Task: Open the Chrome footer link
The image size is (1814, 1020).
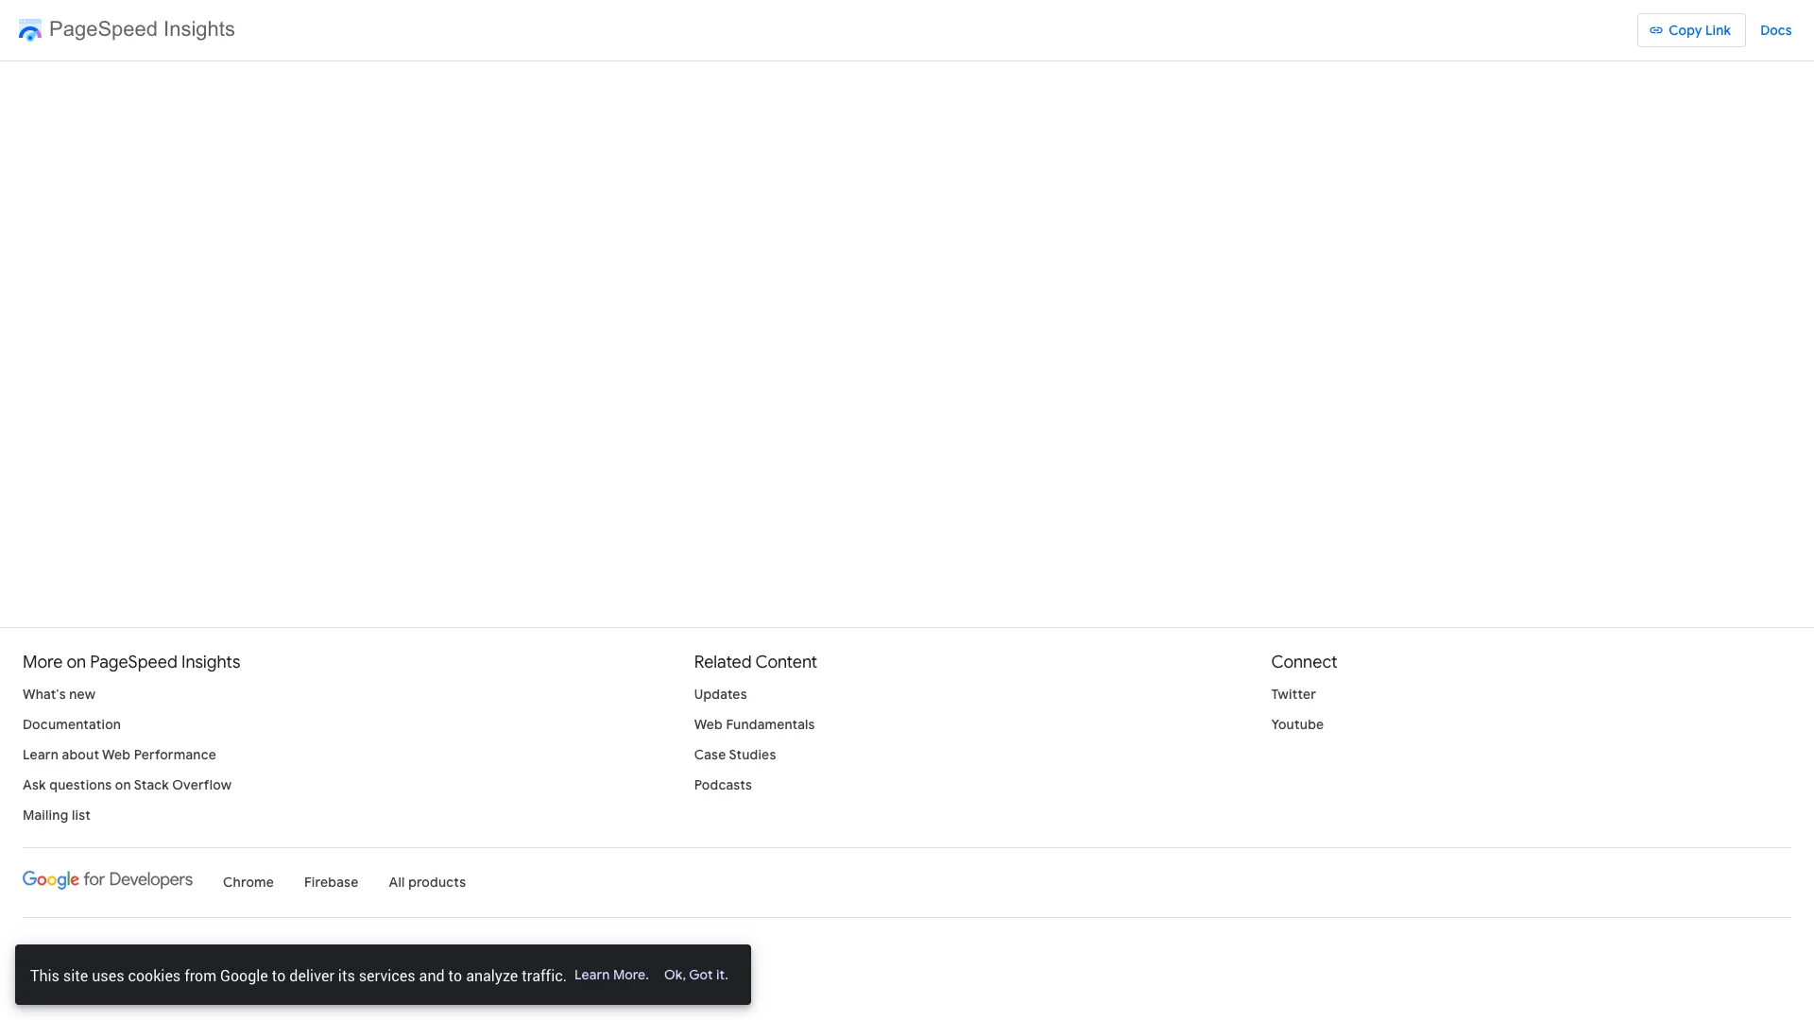Action: tap(248, 882)
